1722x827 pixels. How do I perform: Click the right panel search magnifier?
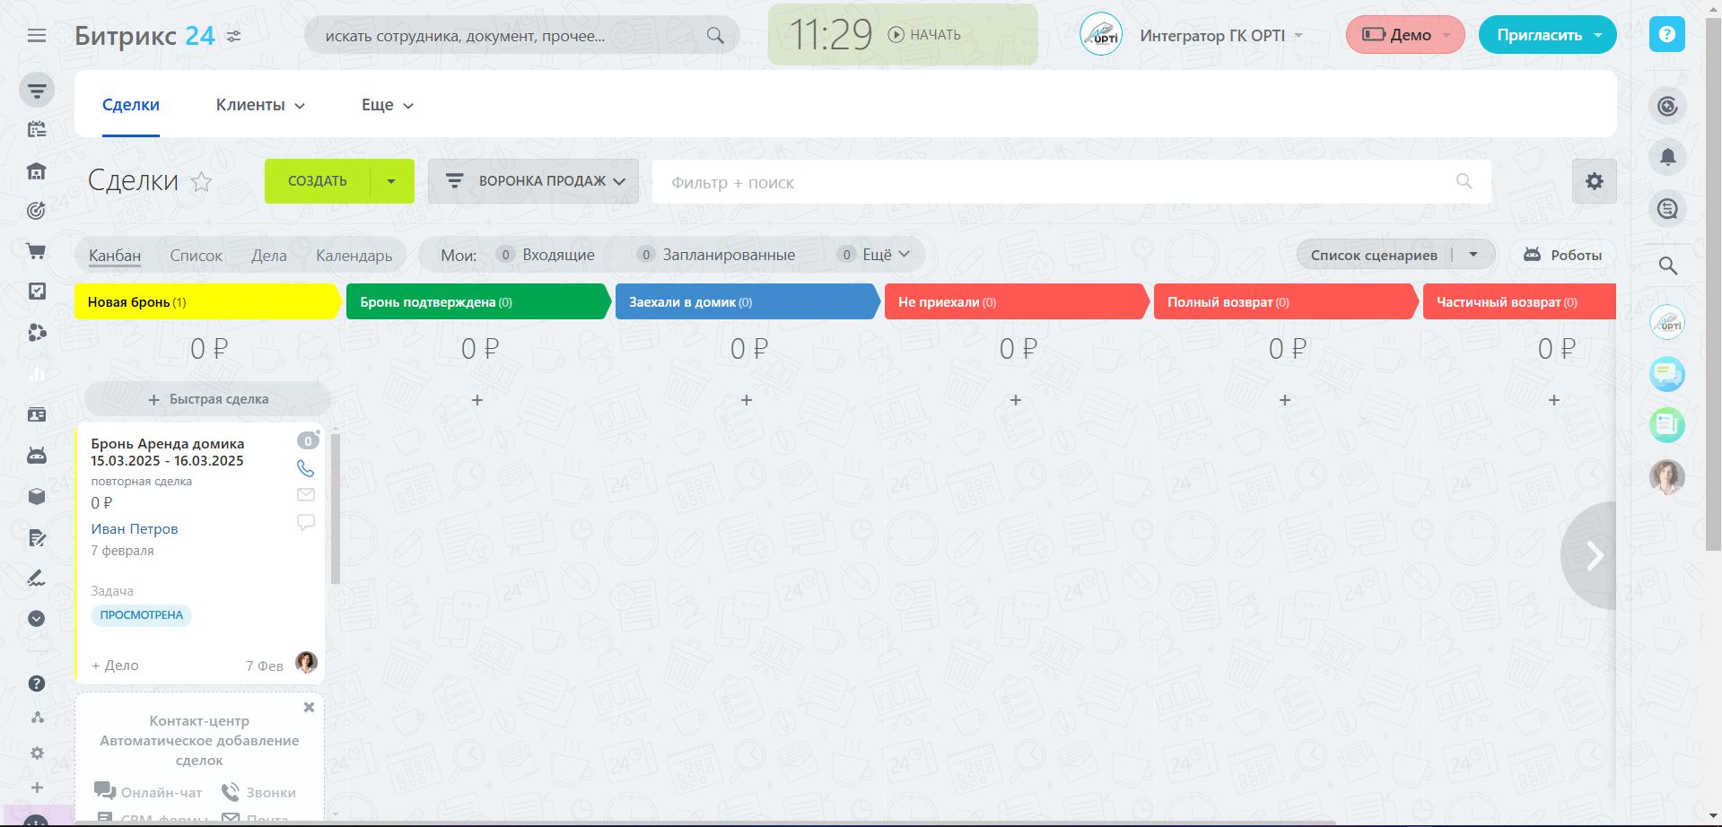click(1667, 266)
